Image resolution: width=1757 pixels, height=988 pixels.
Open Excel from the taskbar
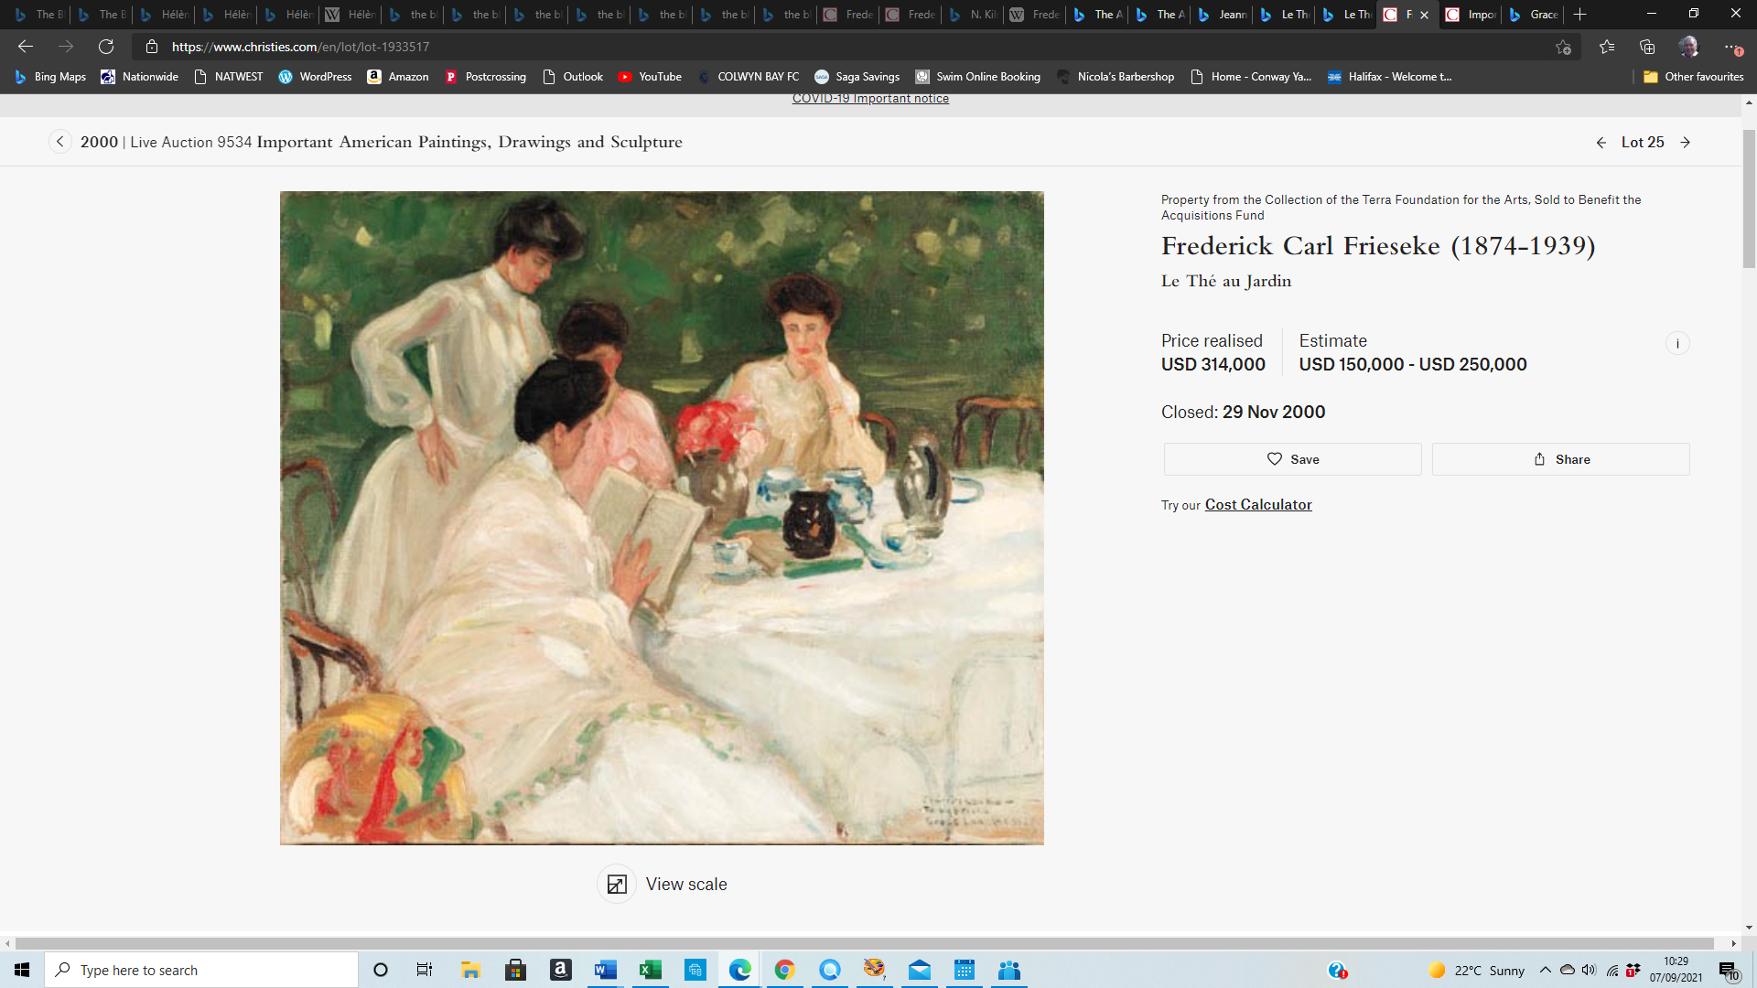tap(651, 970)
